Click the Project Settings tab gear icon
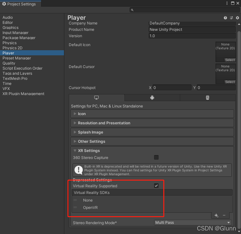The height and width of the screenshot is (234, 241). [4, 4]
